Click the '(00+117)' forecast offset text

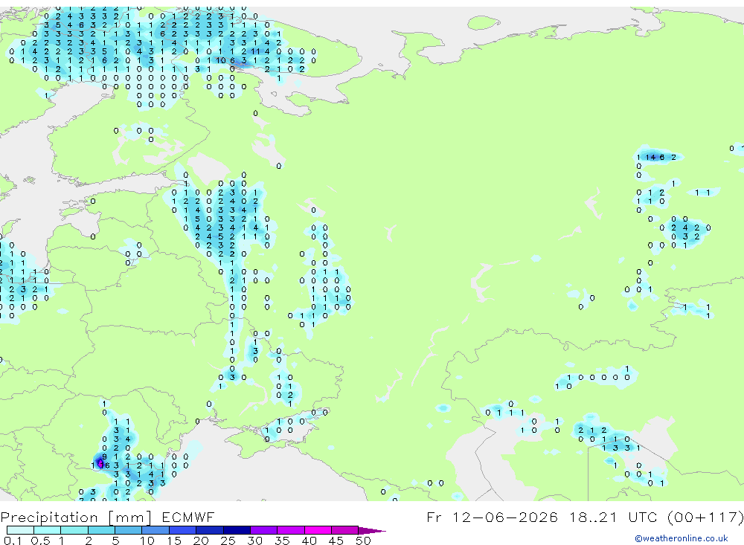coord(705,517)
